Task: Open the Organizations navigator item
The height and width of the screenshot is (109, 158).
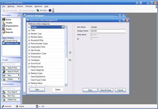Action: coord(10,26)
